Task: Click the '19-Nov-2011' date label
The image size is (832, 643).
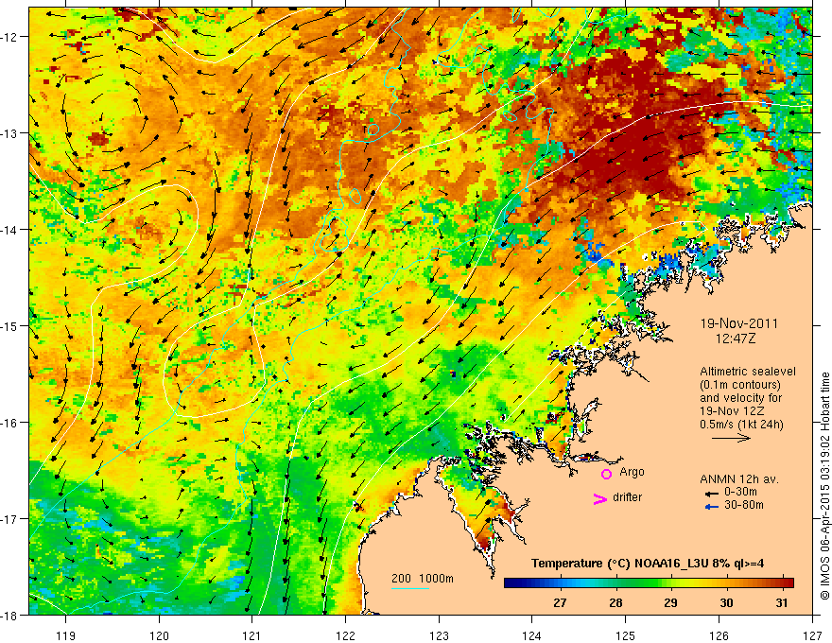Action: pyautogui.click(x=738, y=323)
